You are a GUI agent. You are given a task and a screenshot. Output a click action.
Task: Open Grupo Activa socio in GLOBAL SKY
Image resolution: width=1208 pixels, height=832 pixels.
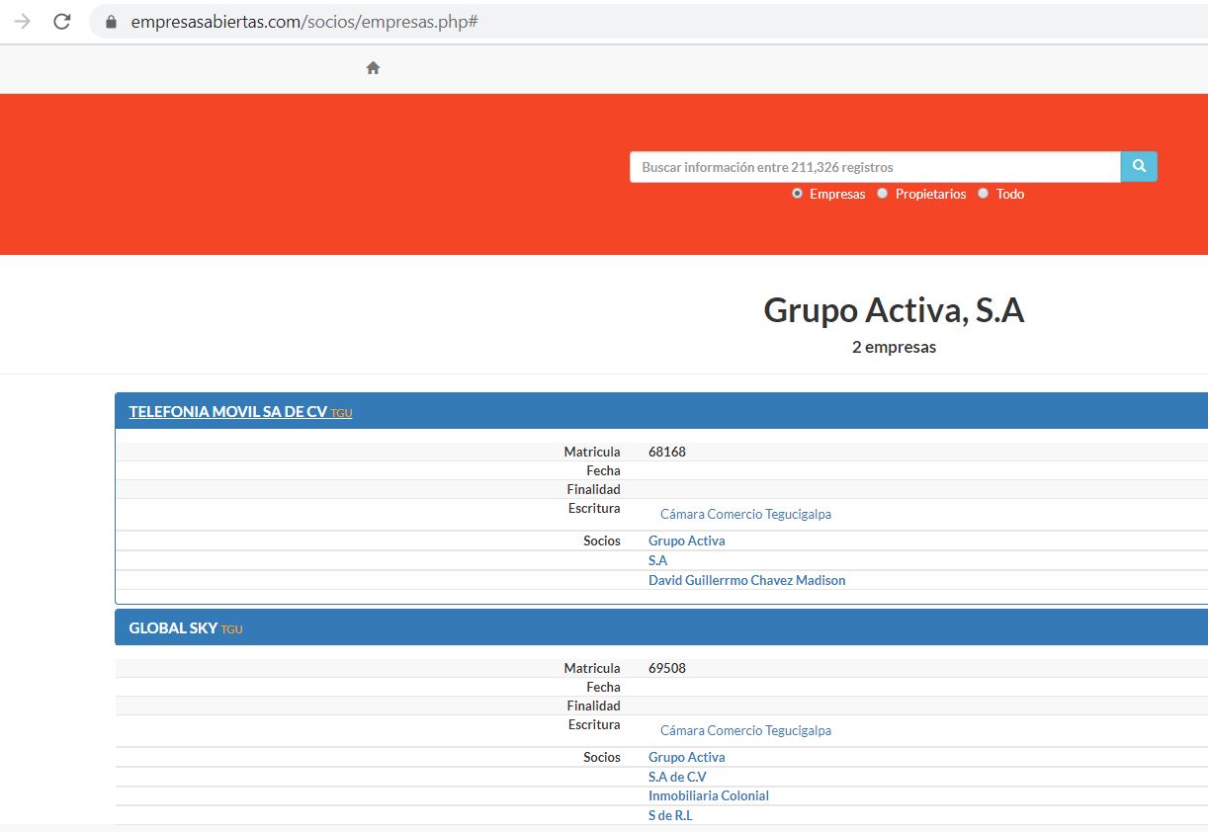pyautogui.click(x=686, y=757)
